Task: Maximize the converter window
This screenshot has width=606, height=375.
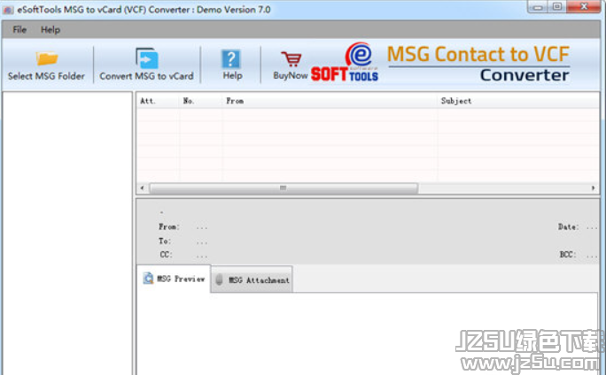Action: 557,6
